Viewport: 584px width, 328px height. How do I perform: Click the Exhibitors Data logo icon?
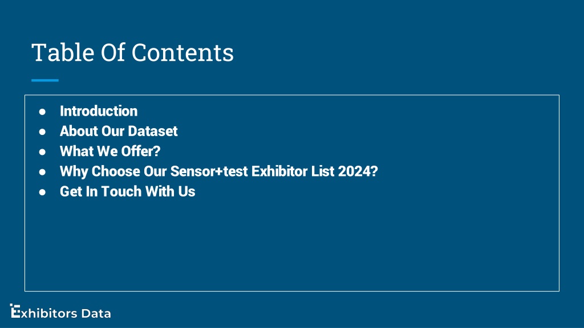pos(15,311)
